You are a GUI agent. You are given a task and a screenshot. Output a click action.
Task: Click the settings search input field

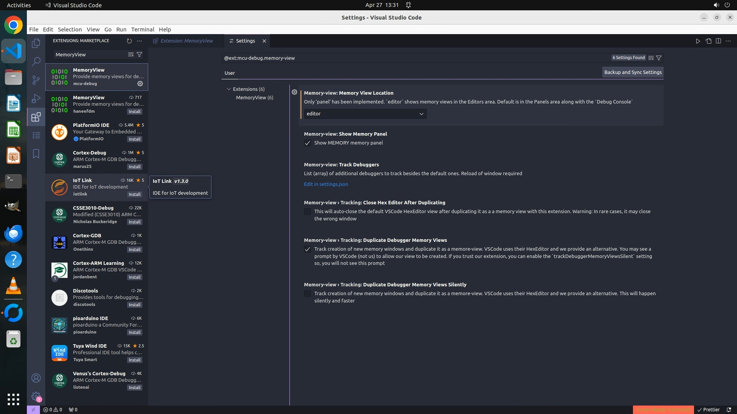pyautogui.click(x=415, y=58)
